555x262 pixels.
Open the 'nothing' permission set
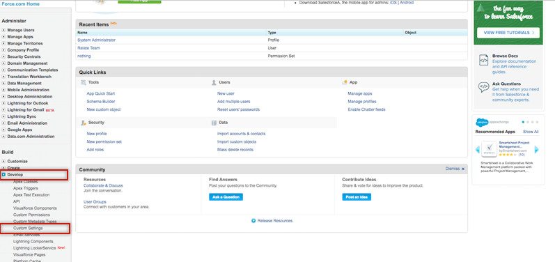pos(84,56)
